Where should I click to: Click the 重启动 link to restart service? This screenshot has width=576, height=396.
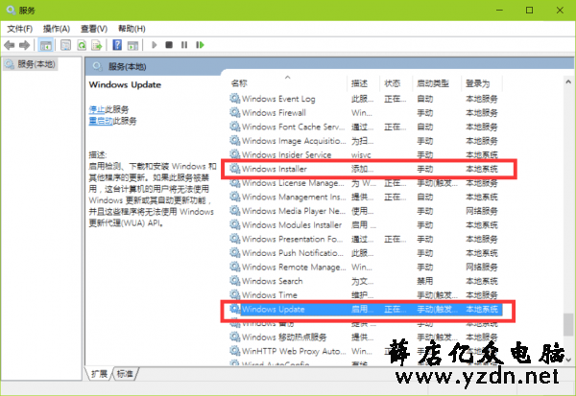(101, 121)
